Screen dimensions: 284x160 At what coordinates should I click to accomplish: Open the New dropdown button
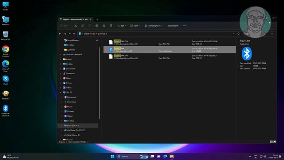64,26
